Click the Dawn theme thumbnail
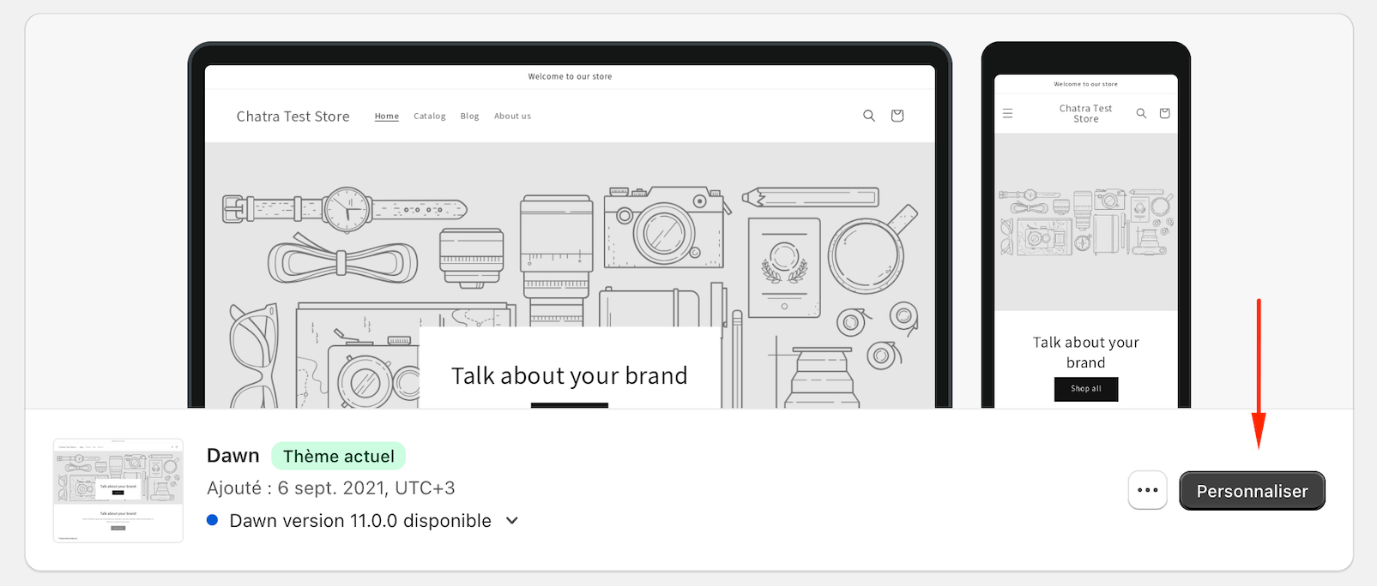This screenshot has width=1377, height=586. (x=118, y=490)
